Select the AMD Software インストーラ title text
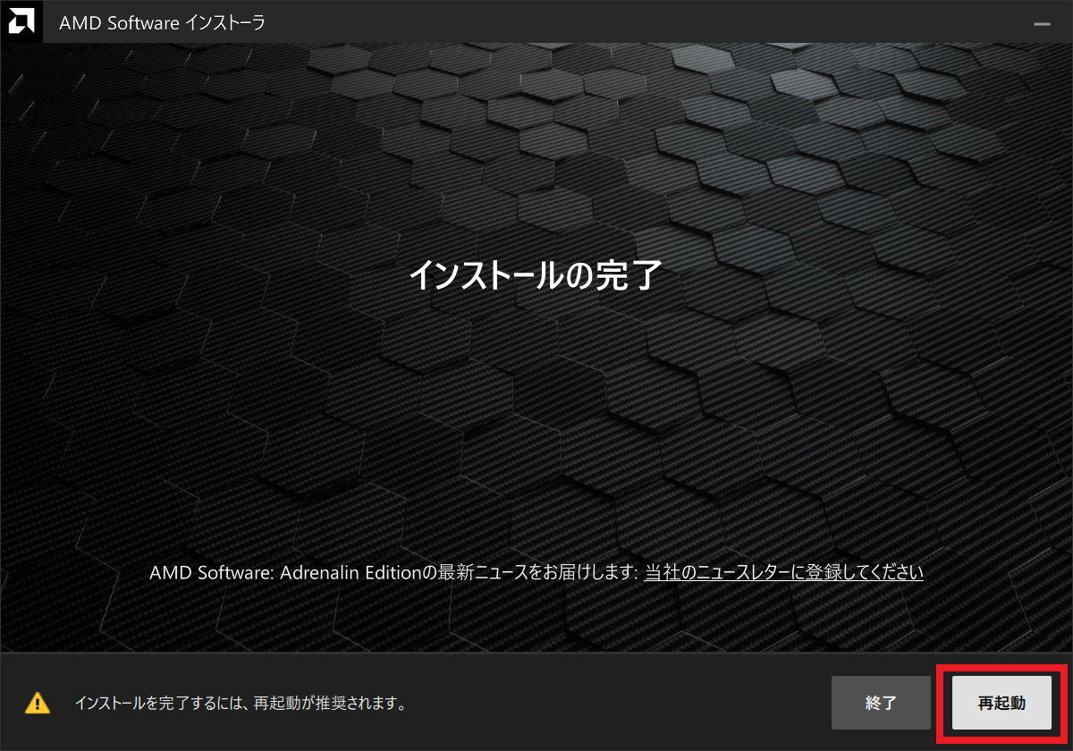 point(161,22)
